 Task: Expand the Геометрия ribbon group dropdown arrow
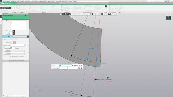[60, 12]
